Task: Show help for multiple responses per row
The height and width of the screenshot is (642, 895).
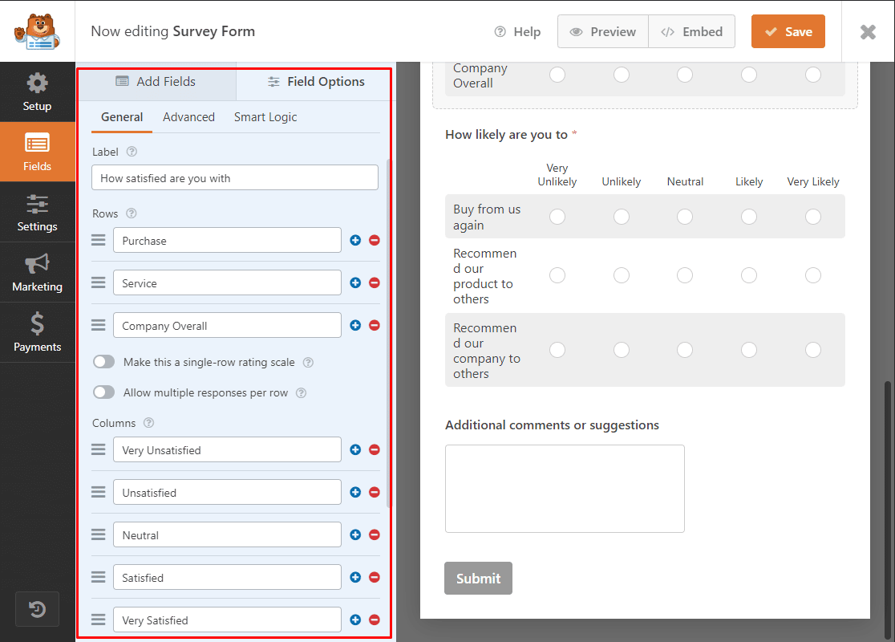Action: pyautogui.click(x=302, y=392)
